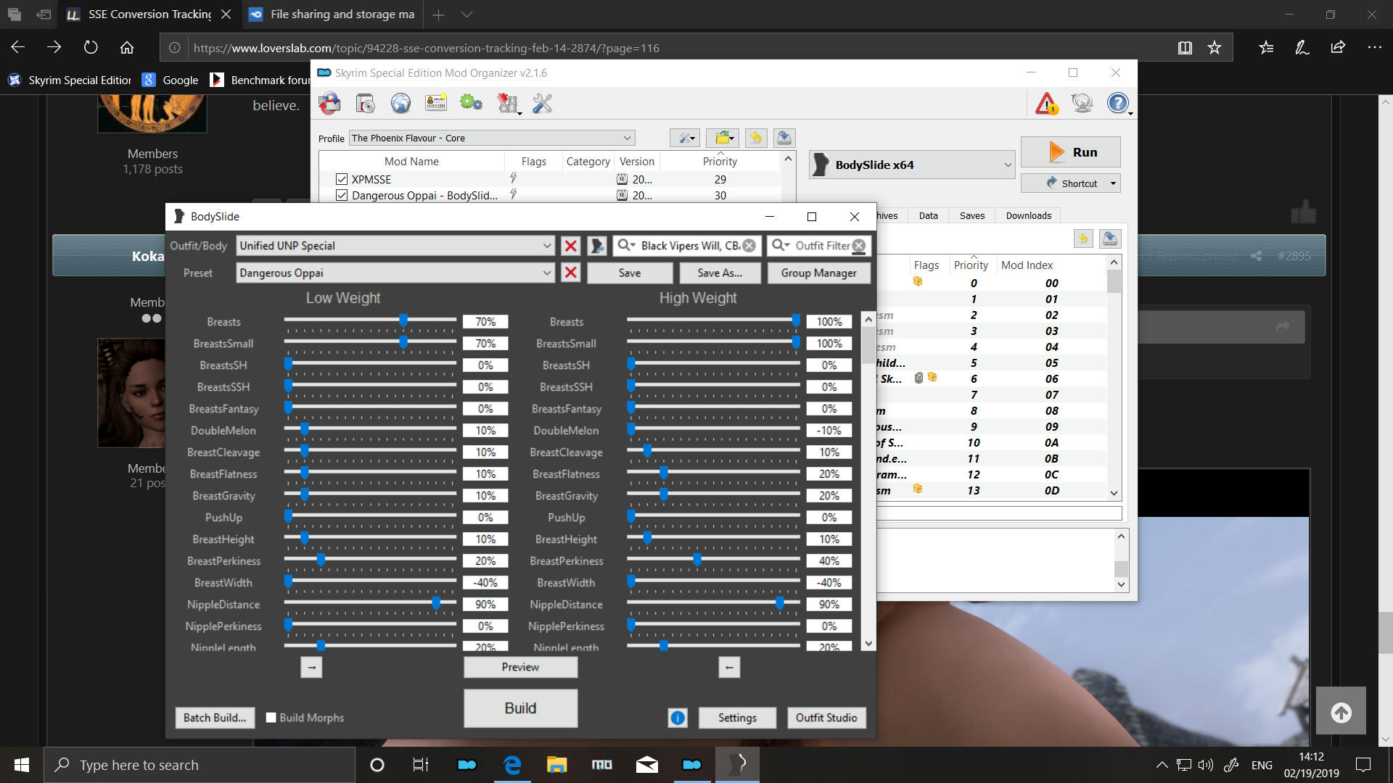Screen dimensions: 1393x783
Task: Toggle the XPMSSE mod checkbox
Action: (342, 179)
